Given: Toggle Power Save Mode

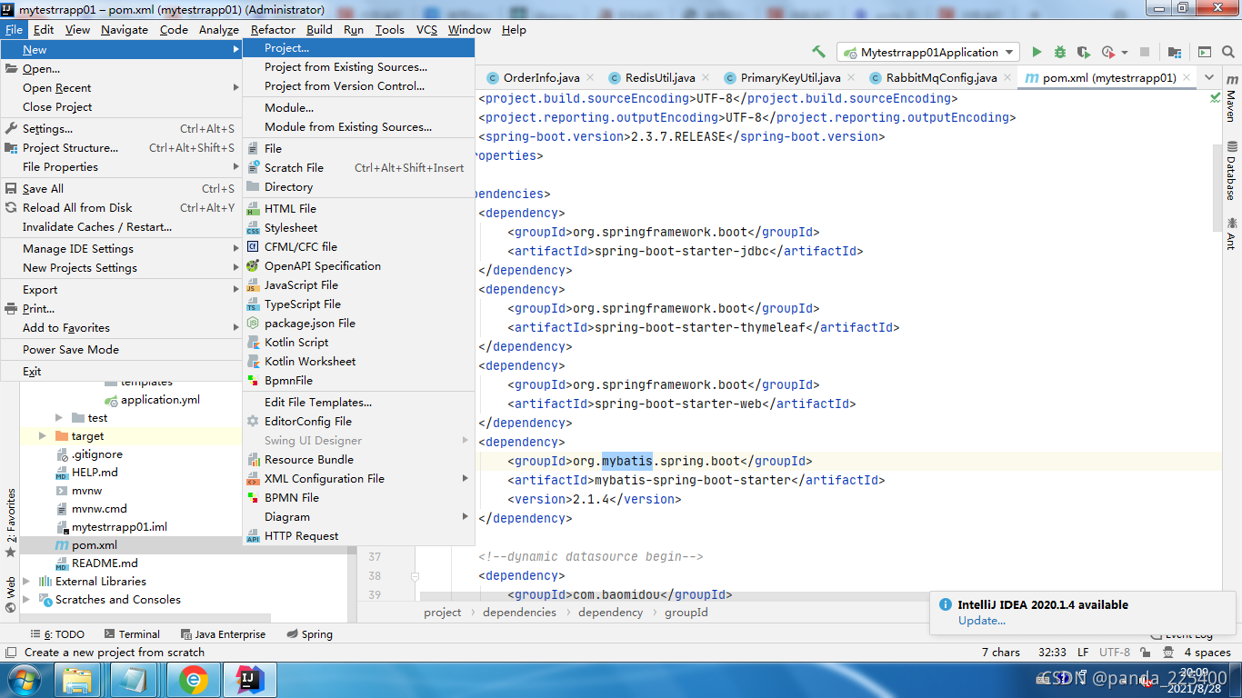Looking at the screenshot, I should click(x=122, y=350).
